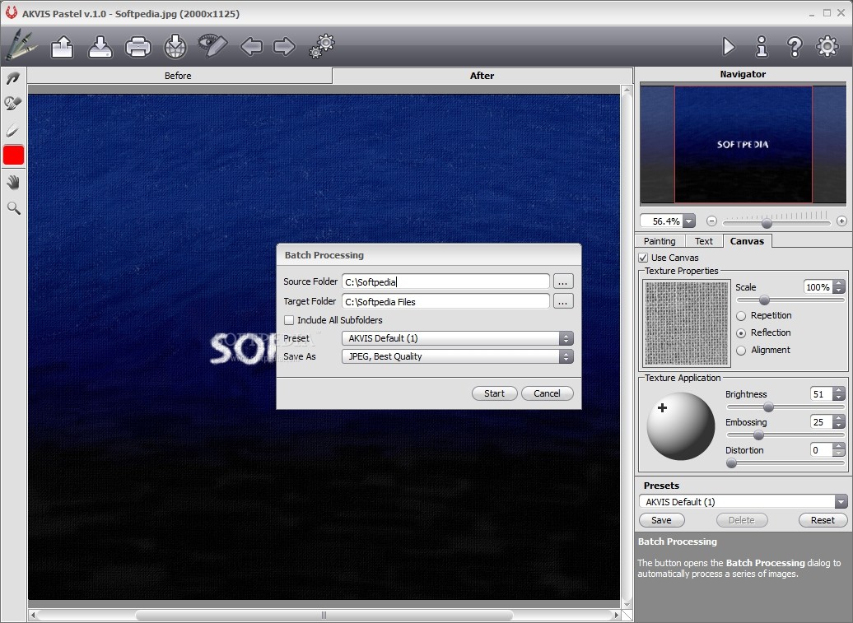
Task: Click the Save preset button
Action: point(661,520)
